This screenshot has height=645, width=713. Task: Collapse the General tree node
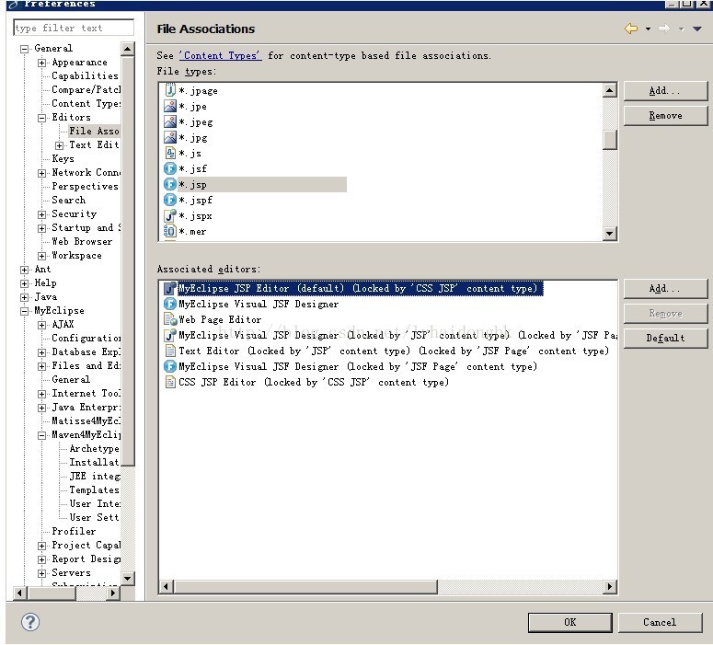[x=25, y=49]
